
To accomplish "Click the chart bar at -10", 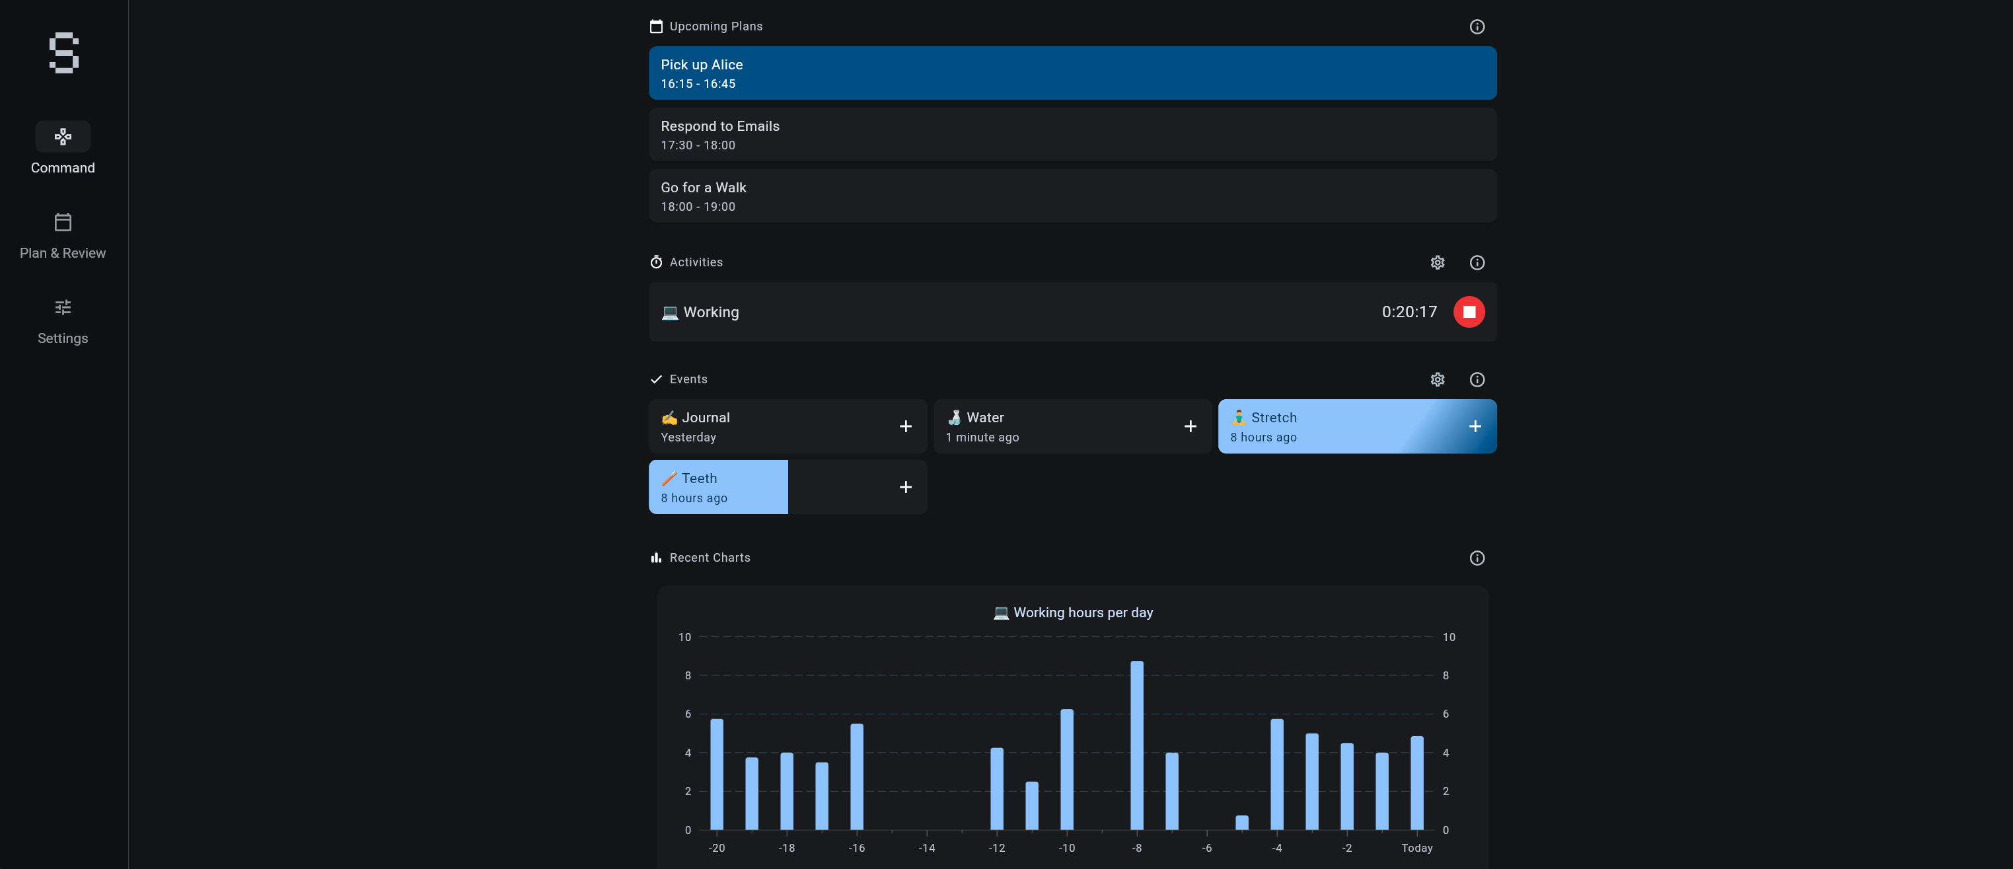I will coord(1067,770).
